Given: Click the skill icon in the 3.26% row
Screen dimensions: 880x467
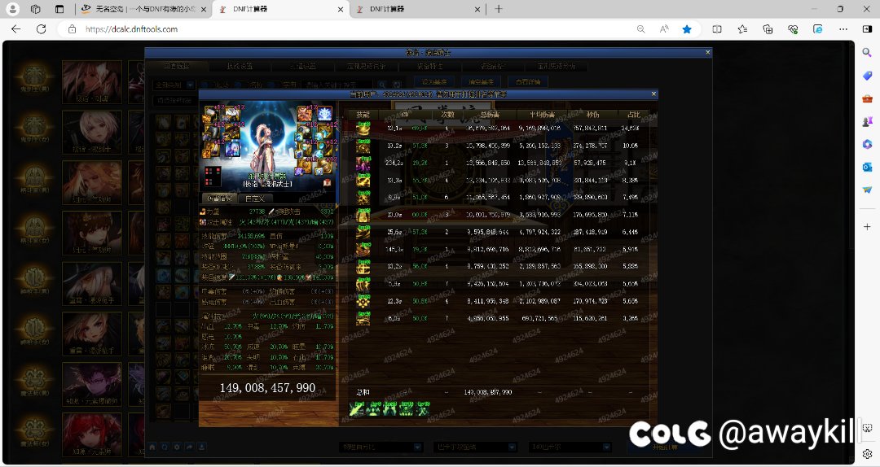Looking at the screenshot, I should coord(363,318).
